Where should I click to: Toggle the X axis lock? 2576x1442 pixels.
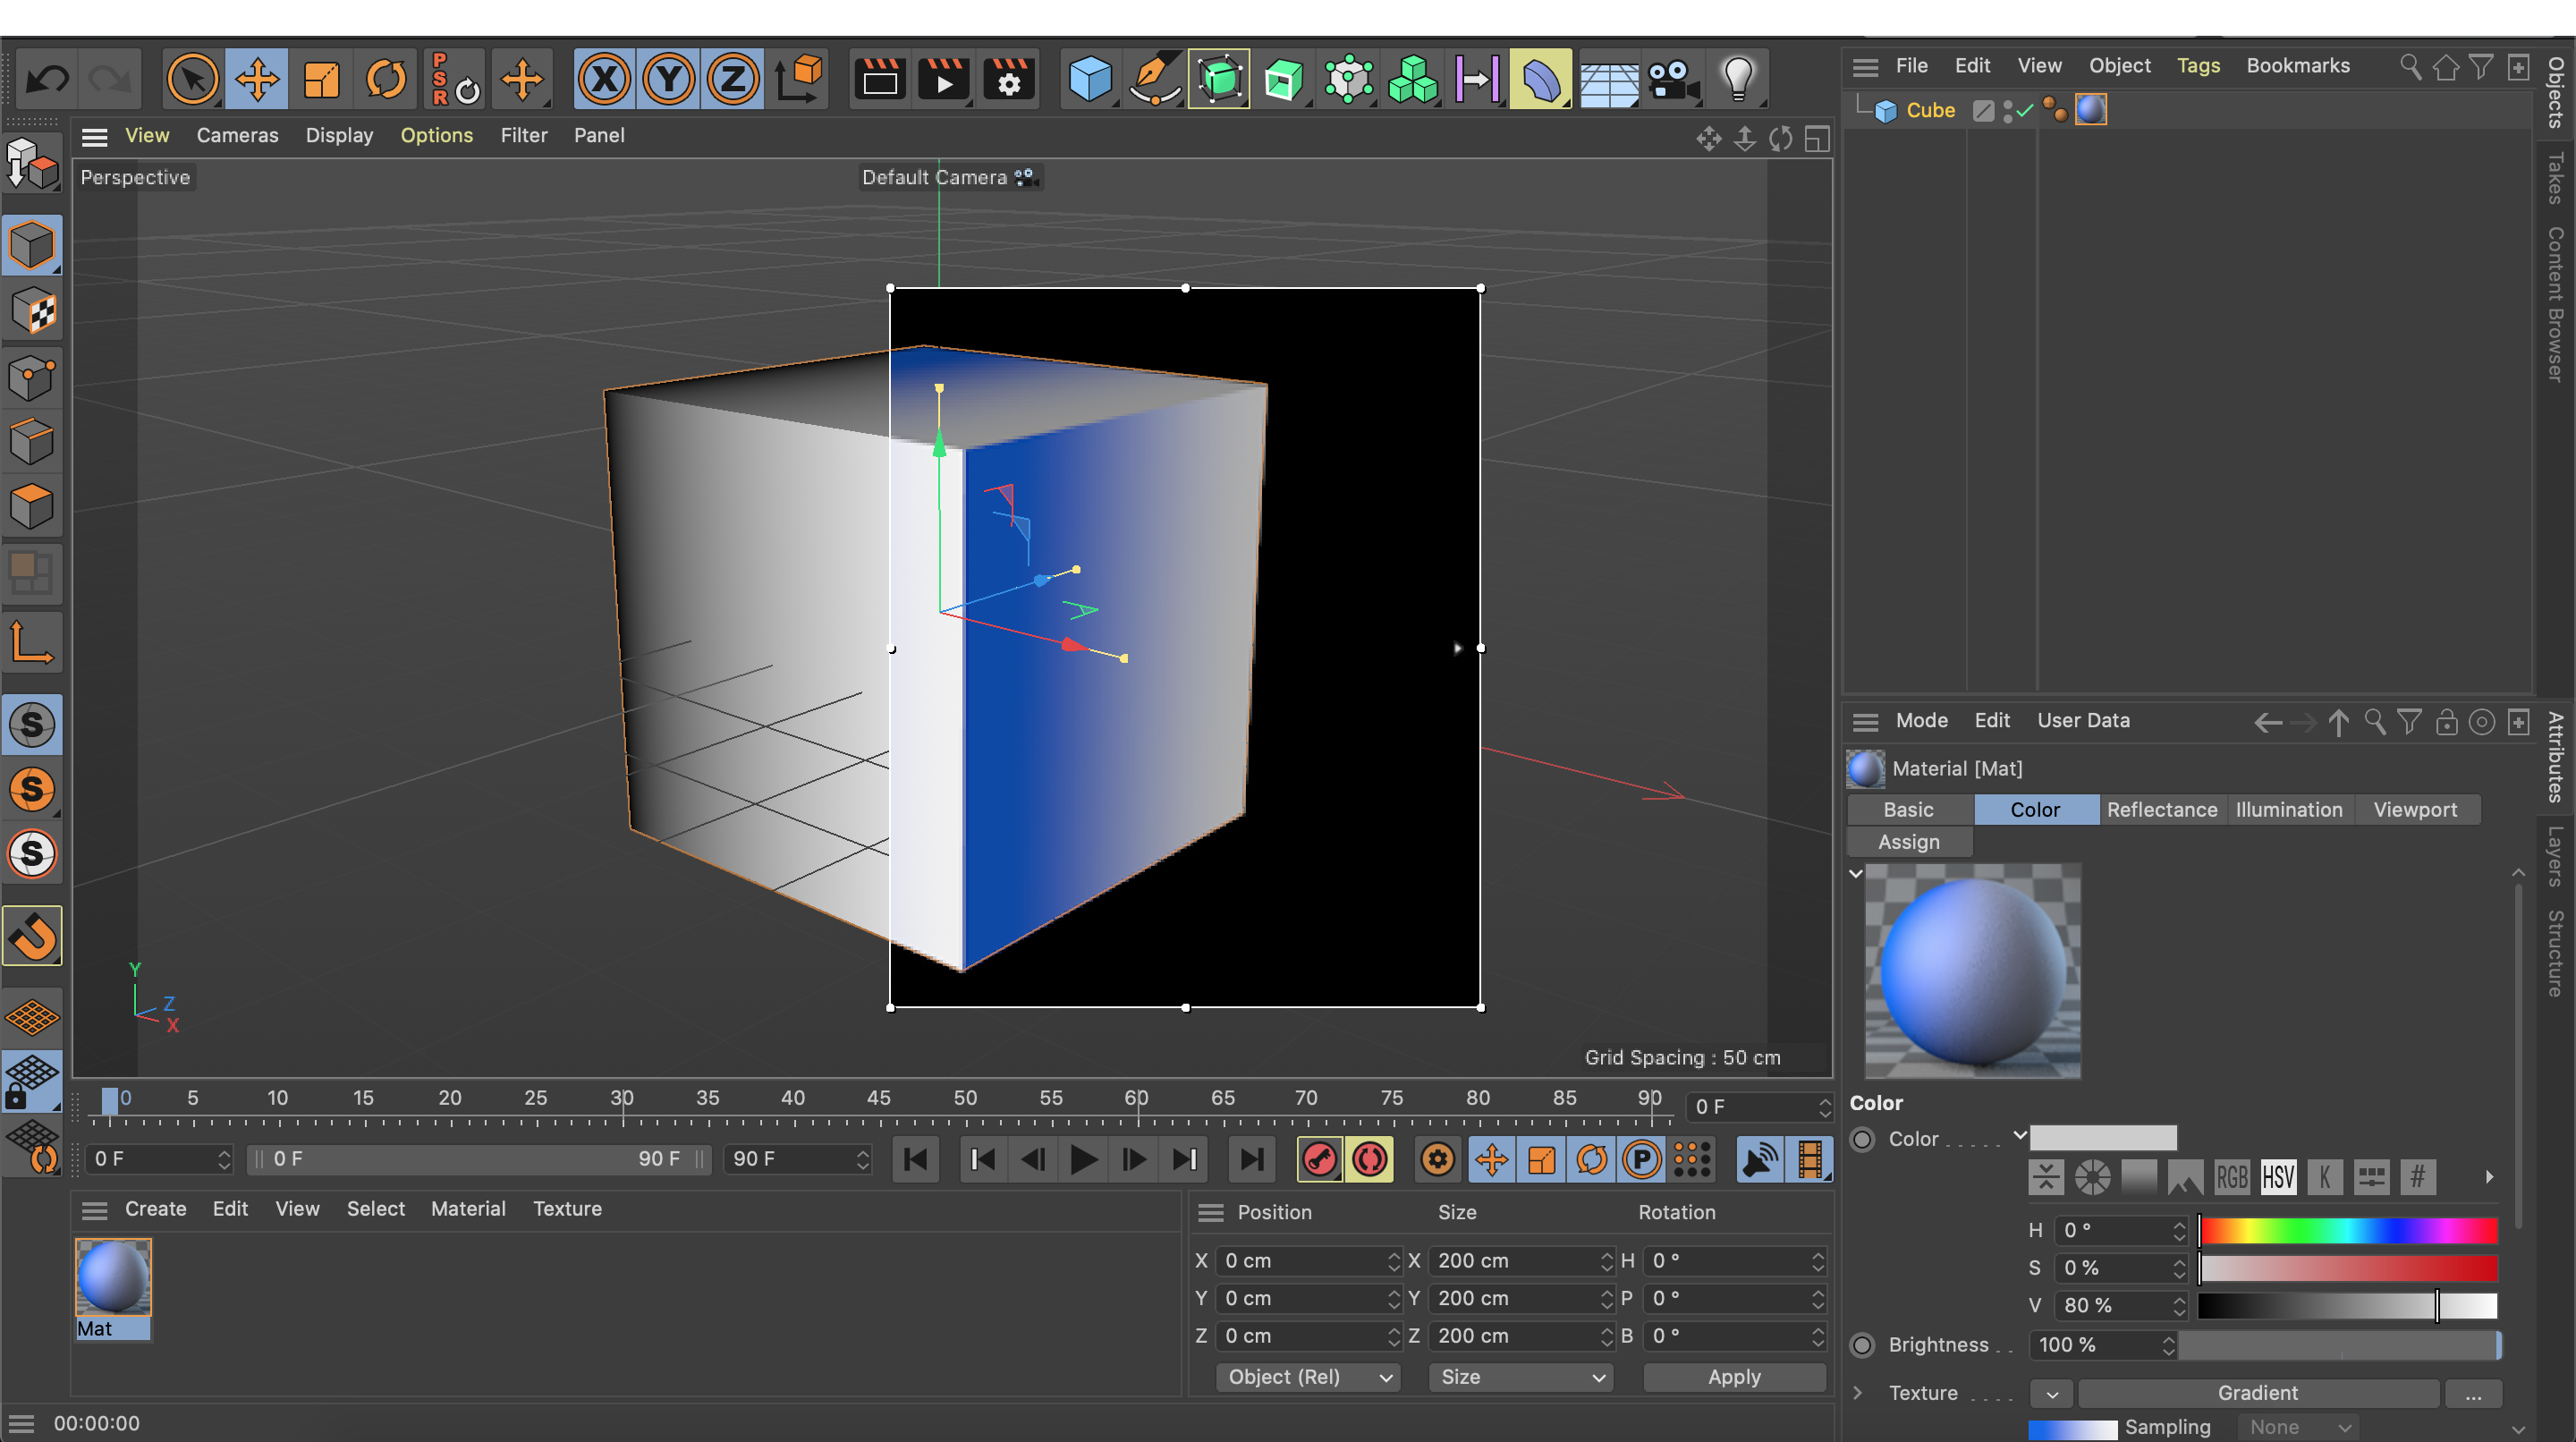(x=604, y=78)
